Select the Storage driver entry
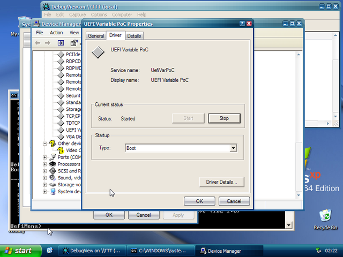Screen dimensions: 343x257 point(73,109)
